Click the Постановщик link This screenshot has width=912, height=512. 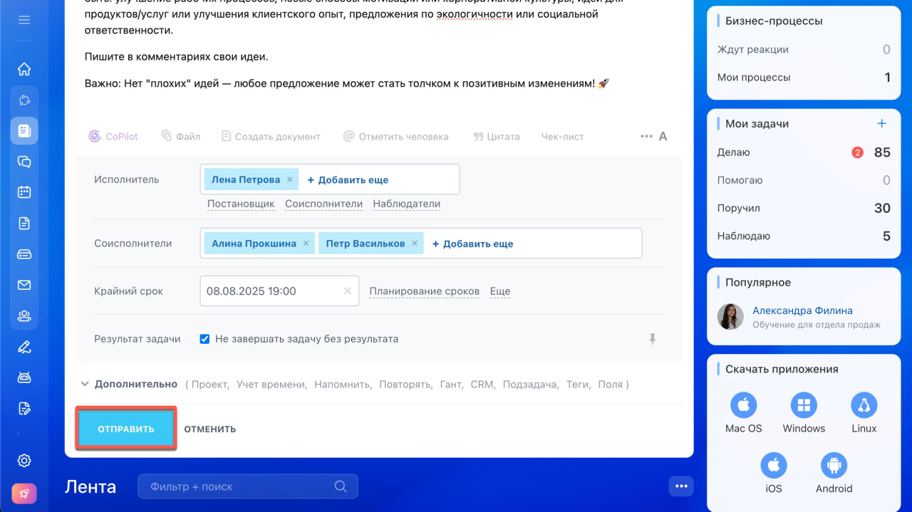(241, 204)
